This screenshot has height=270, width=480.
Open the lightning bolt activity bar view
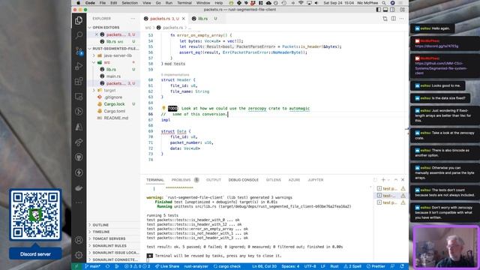[x=79, y=172]
